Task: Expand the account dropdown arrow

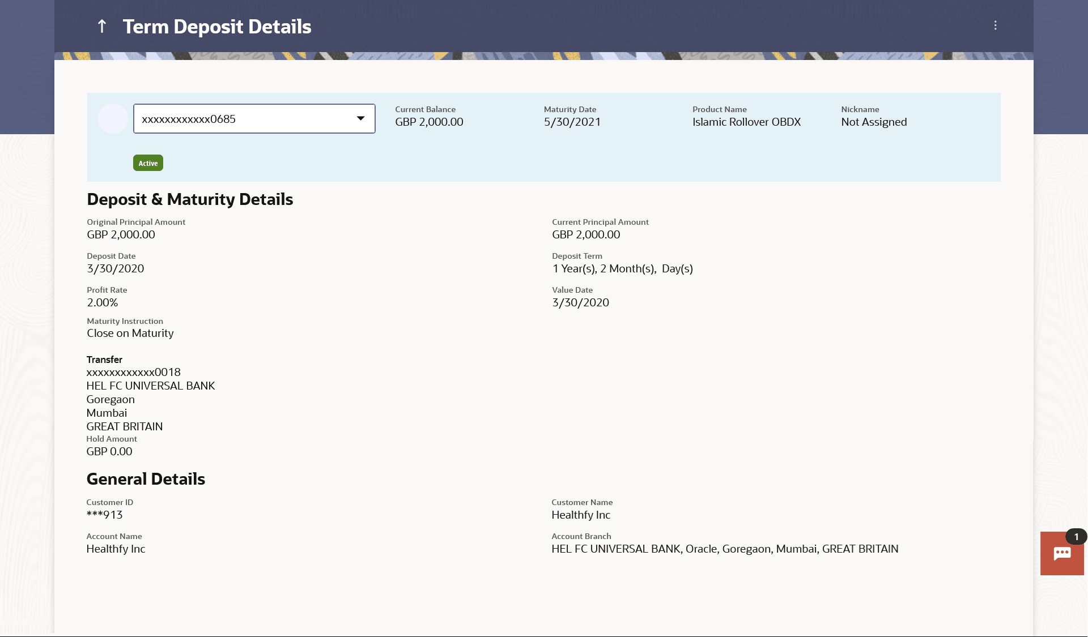Action: point(360,118)
